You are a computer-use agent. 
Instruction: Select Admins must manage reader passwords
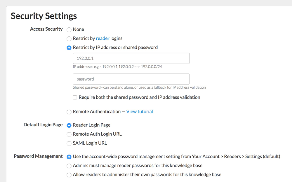[x=69, y=166]
